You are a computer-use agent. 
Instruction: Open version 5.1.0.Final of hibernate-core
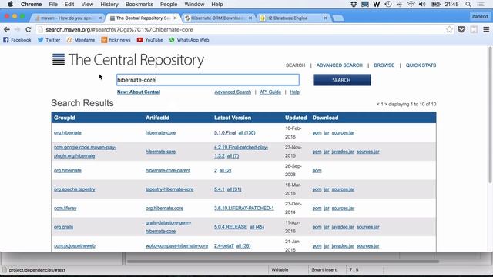225,133
